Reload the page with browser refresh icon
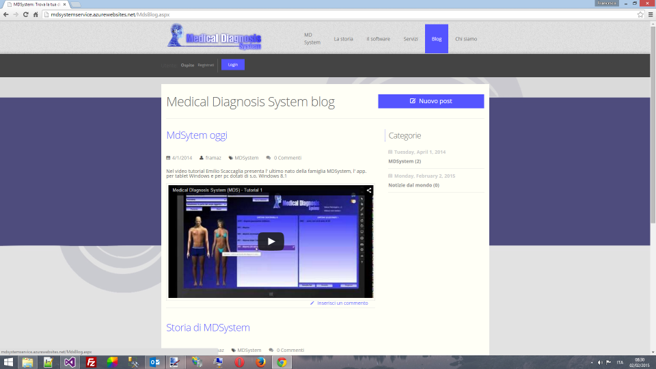 tap(25, 14)
